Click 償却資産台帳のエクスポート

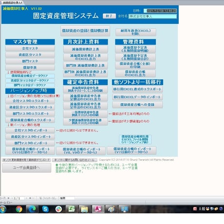30,120
